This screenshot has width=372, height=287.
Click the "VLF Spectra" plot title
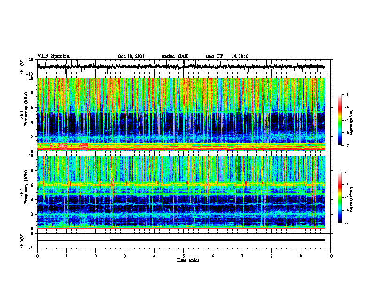pyautogui.click(x=53, y=56)
